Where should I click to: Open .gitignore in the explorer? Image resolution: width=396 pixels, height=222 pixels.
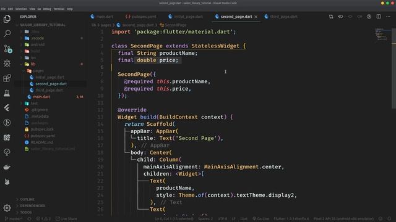(x=40, y=110)
